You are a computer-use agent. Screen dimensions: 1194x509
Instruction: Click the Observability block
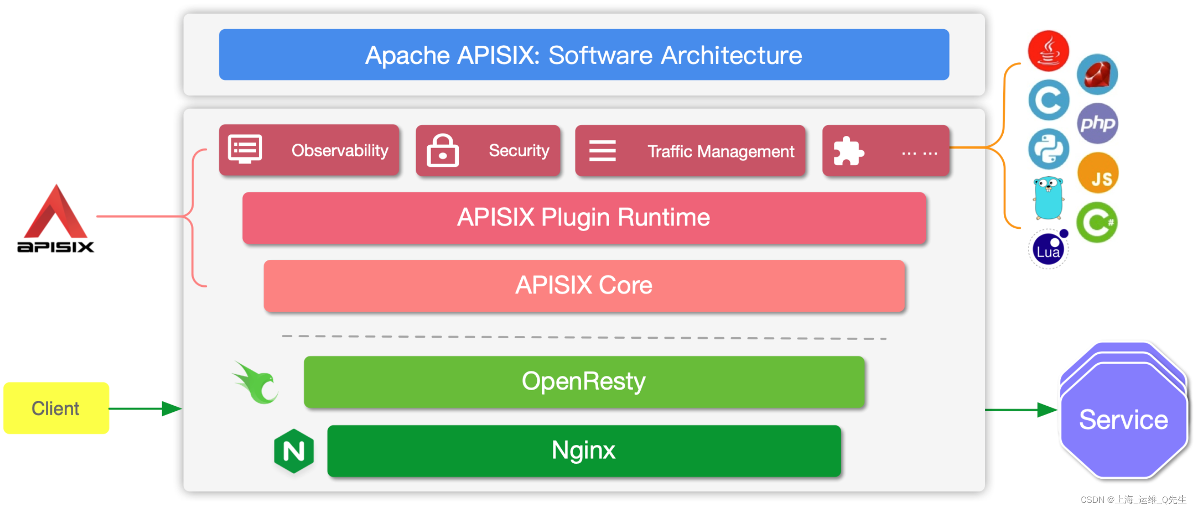(308, 150)
